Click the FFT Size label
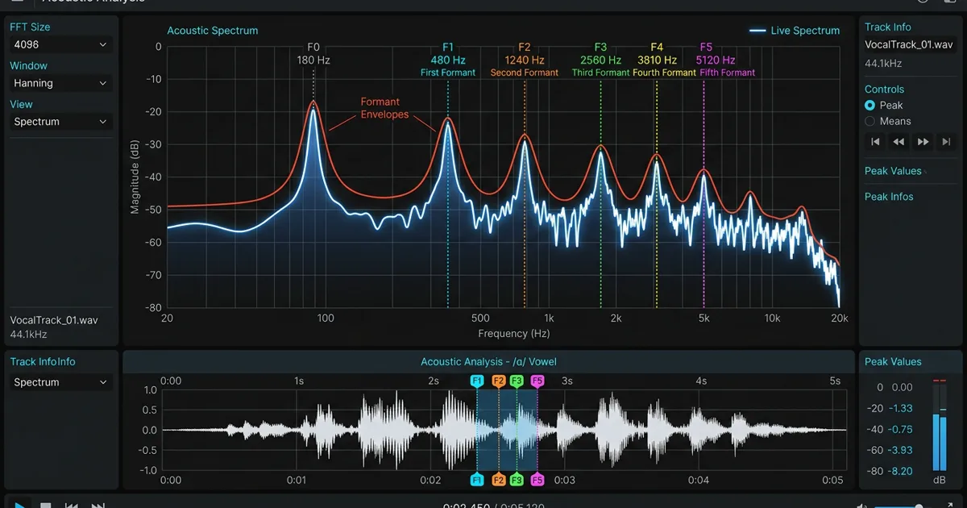Image resolution: width=967 pixels, height=508 pixels. pyautogui.click(x=30, y=27)
